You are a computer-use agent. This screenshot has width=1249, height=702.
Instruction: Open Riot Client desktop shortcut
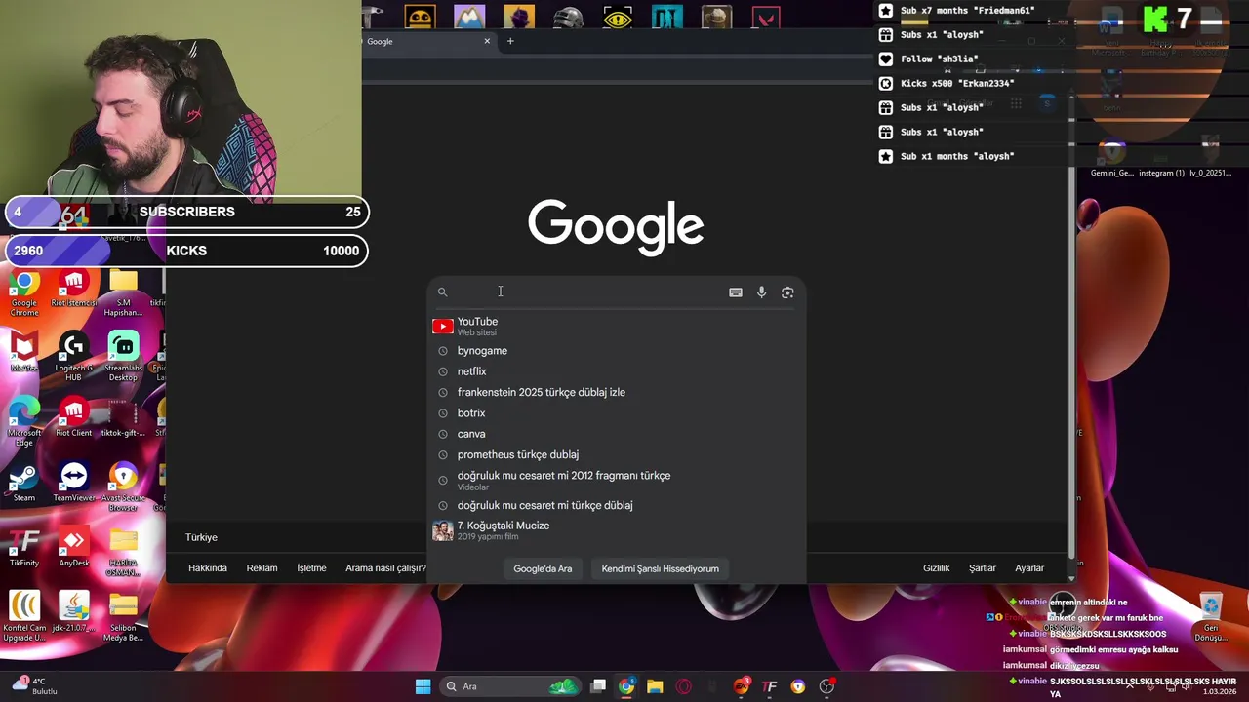[x=73, y=417]
